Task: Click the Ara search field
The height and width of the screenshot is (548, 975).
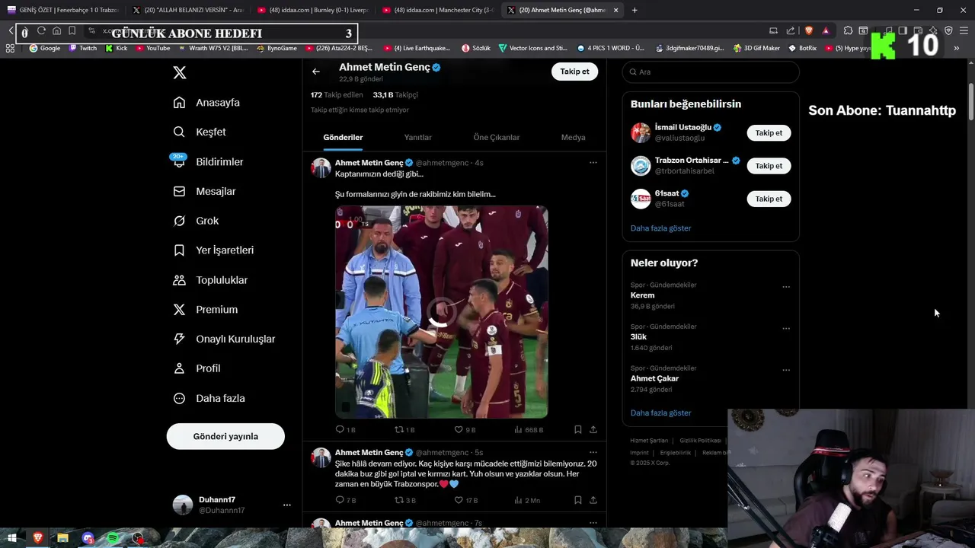Action: [711, 72]
